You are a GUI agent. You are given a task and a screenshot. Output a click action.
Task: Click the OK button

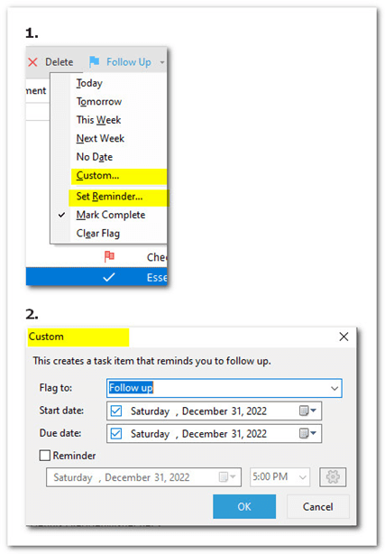[x=244, y=507]
